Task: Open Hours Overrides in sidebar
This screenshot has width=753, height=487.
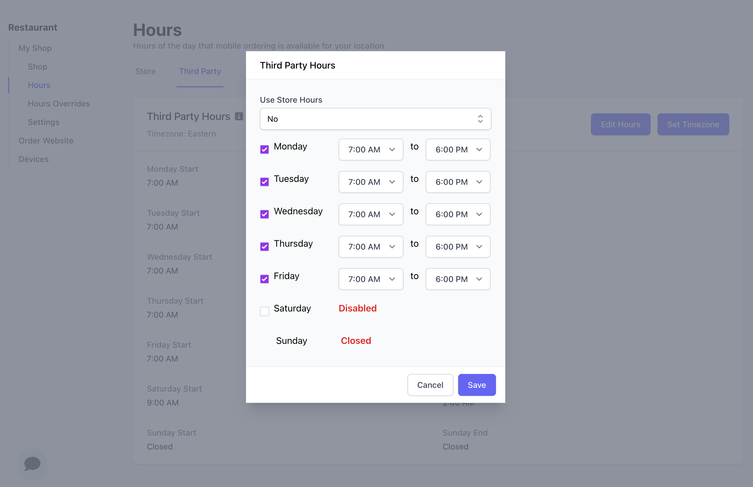Action: (x=59, y=104)
